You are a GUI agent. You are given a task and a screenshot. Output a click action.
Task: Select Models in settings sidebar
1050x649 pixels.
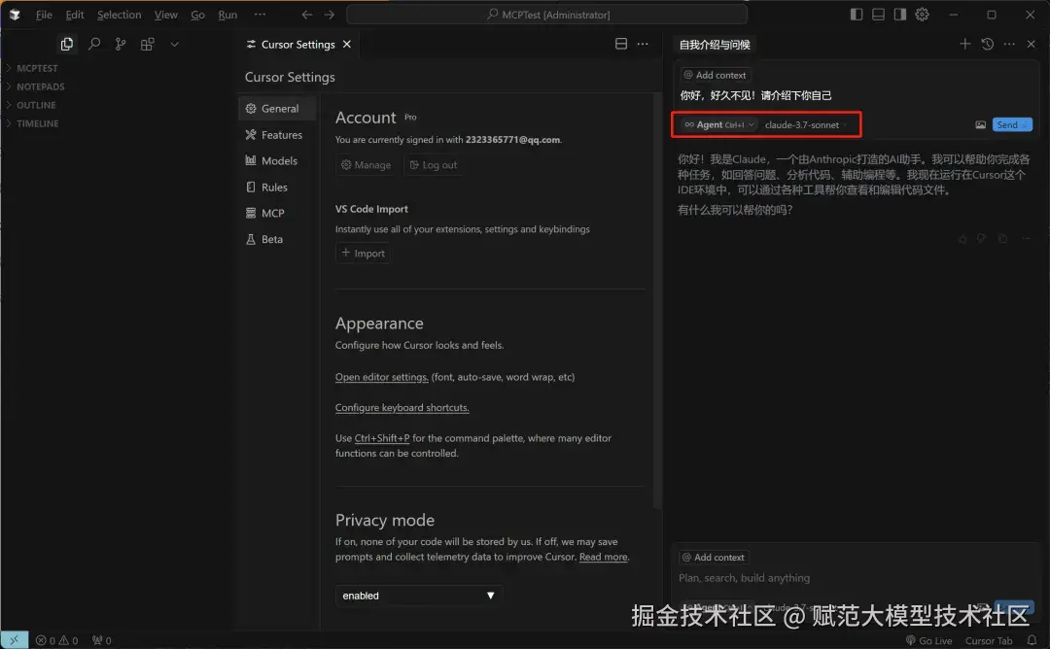(276, 160)
